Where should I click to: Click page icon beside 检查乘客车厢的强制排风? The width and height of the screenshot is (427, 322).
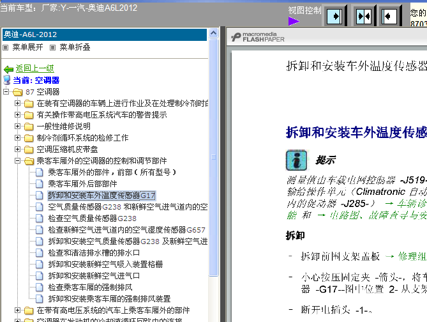tap(40, 287)
